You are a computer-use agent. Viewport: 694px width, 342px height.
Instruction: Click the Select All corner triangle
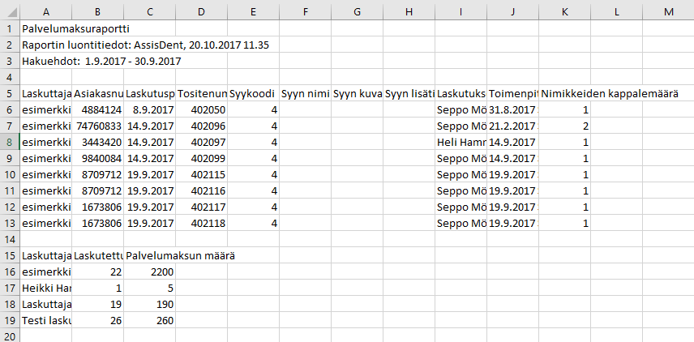(x=10, y=12)
